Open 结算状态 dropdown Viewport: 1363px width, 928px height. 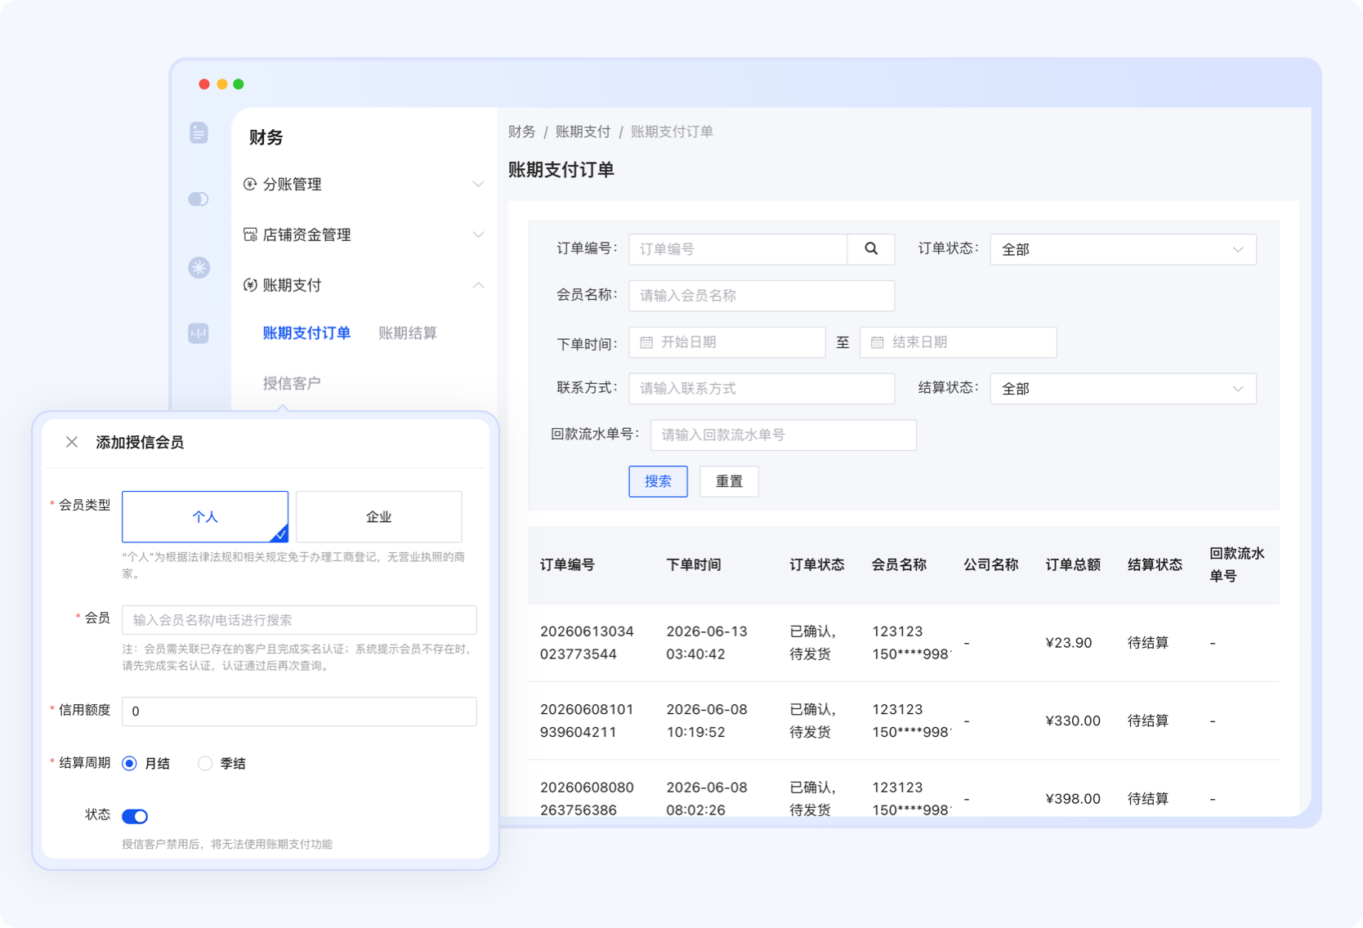pos(1123,389)
